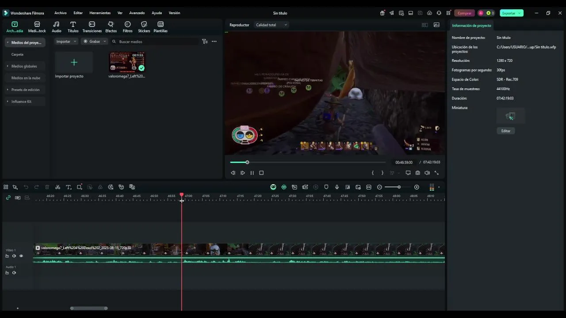Open the Ver menu
The image size is (566, 318).
click(120, 13)
